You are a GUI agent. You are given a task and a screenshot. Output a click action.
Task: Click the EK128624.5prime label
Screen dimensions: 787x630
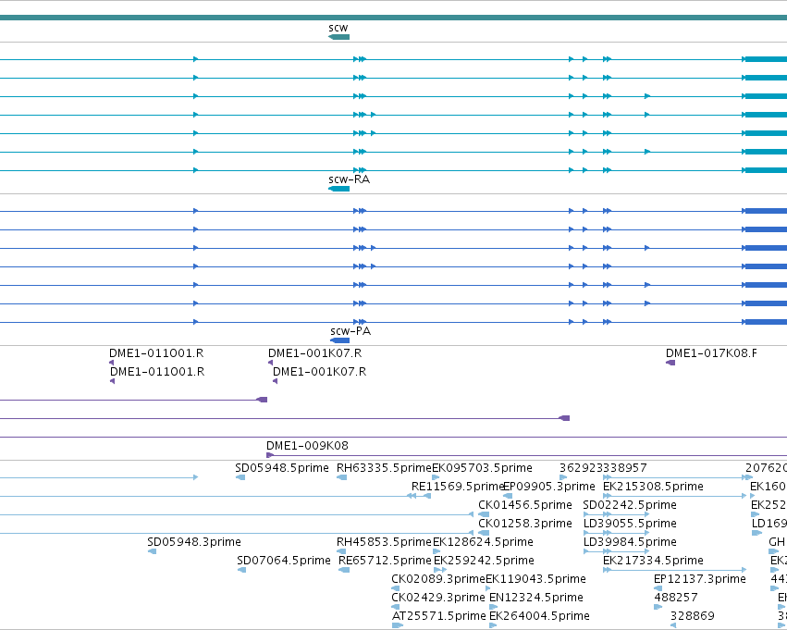pyautogui.click(x=483, y=542)
